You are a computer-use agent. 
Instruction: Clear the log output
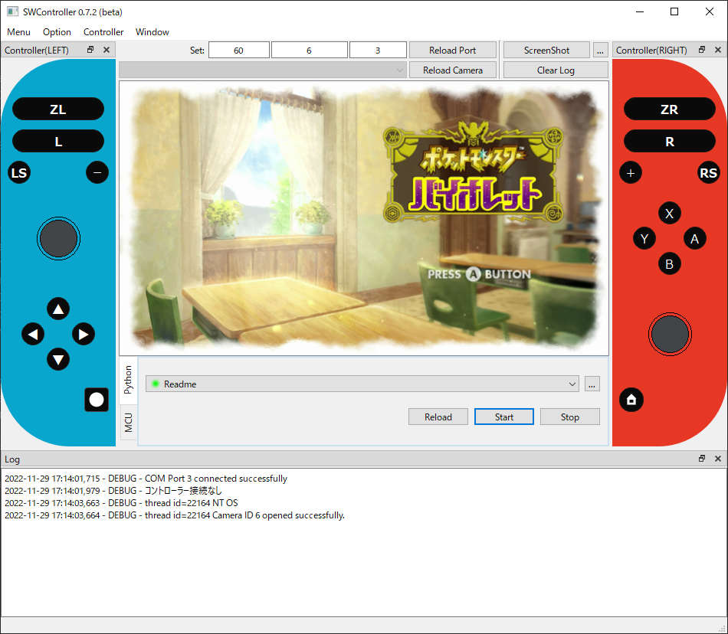coord(555,70)
